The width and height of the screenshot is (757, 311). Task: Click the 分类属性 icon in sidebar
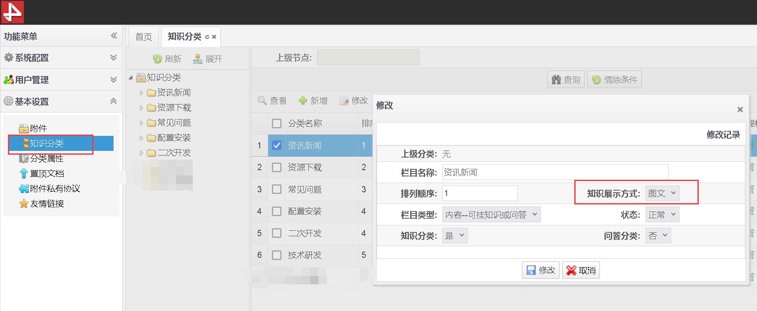(x=24, y=158)
